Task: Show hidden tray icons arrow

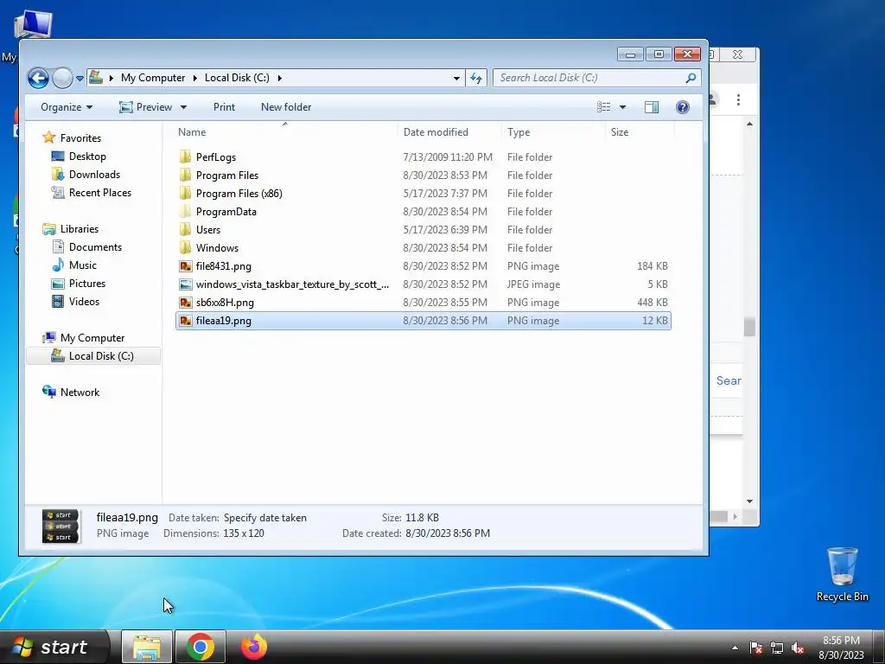Action: (735, 648)
